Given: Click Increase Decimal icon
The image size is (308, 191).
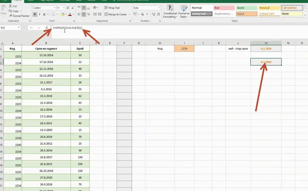Looking at the screenshot, I should click(154, 14).
